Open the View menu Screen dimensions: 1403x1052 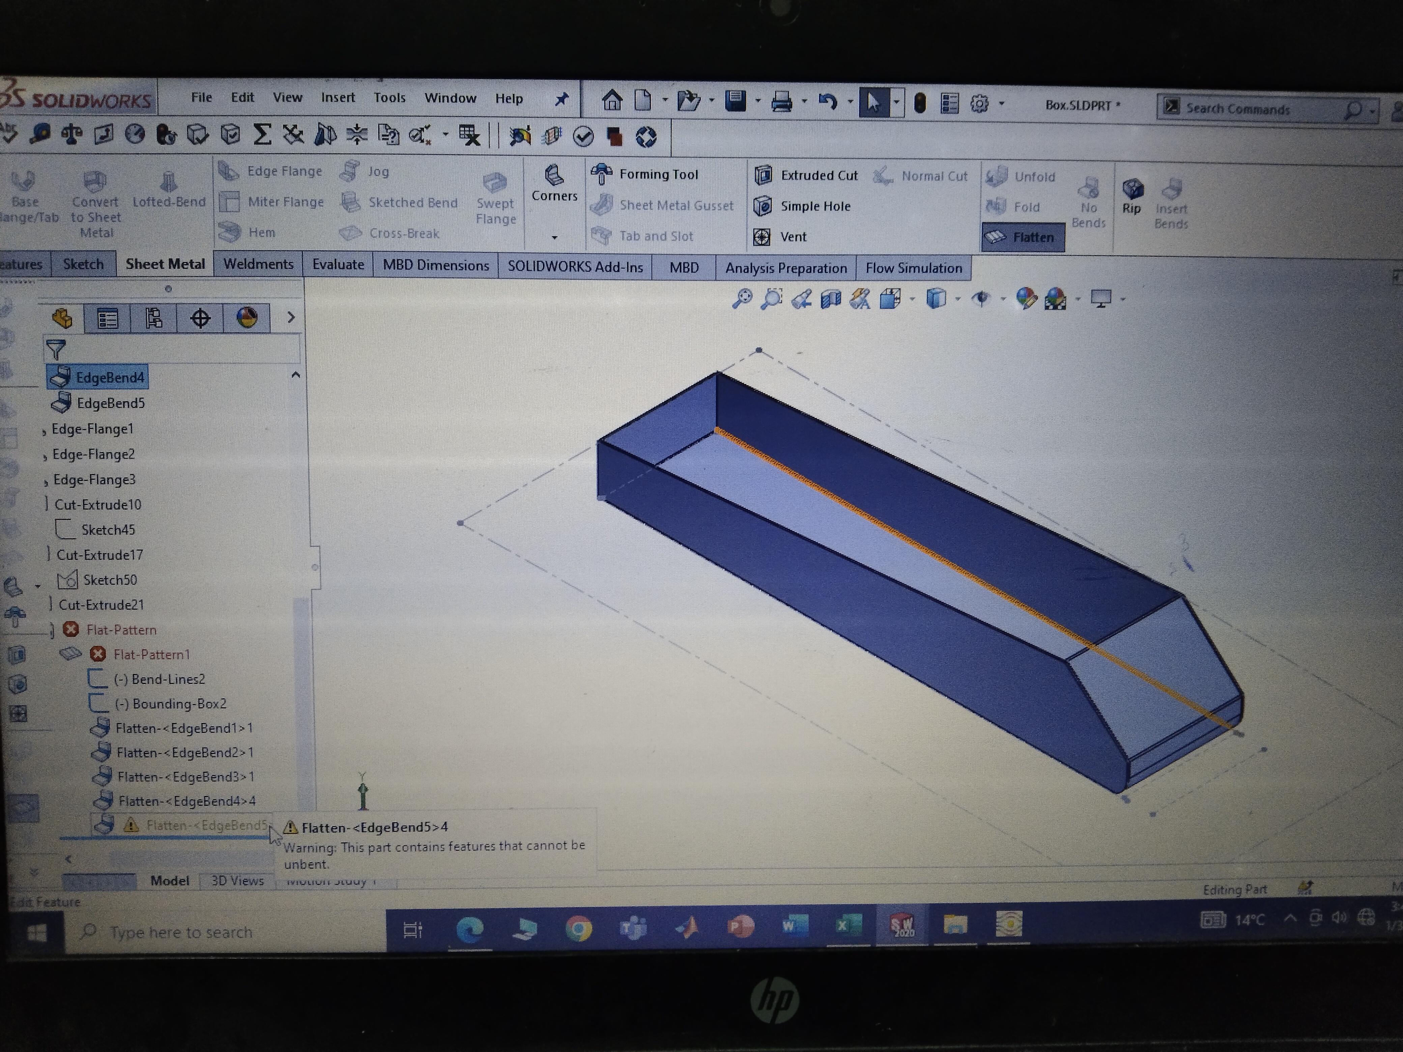287,97
